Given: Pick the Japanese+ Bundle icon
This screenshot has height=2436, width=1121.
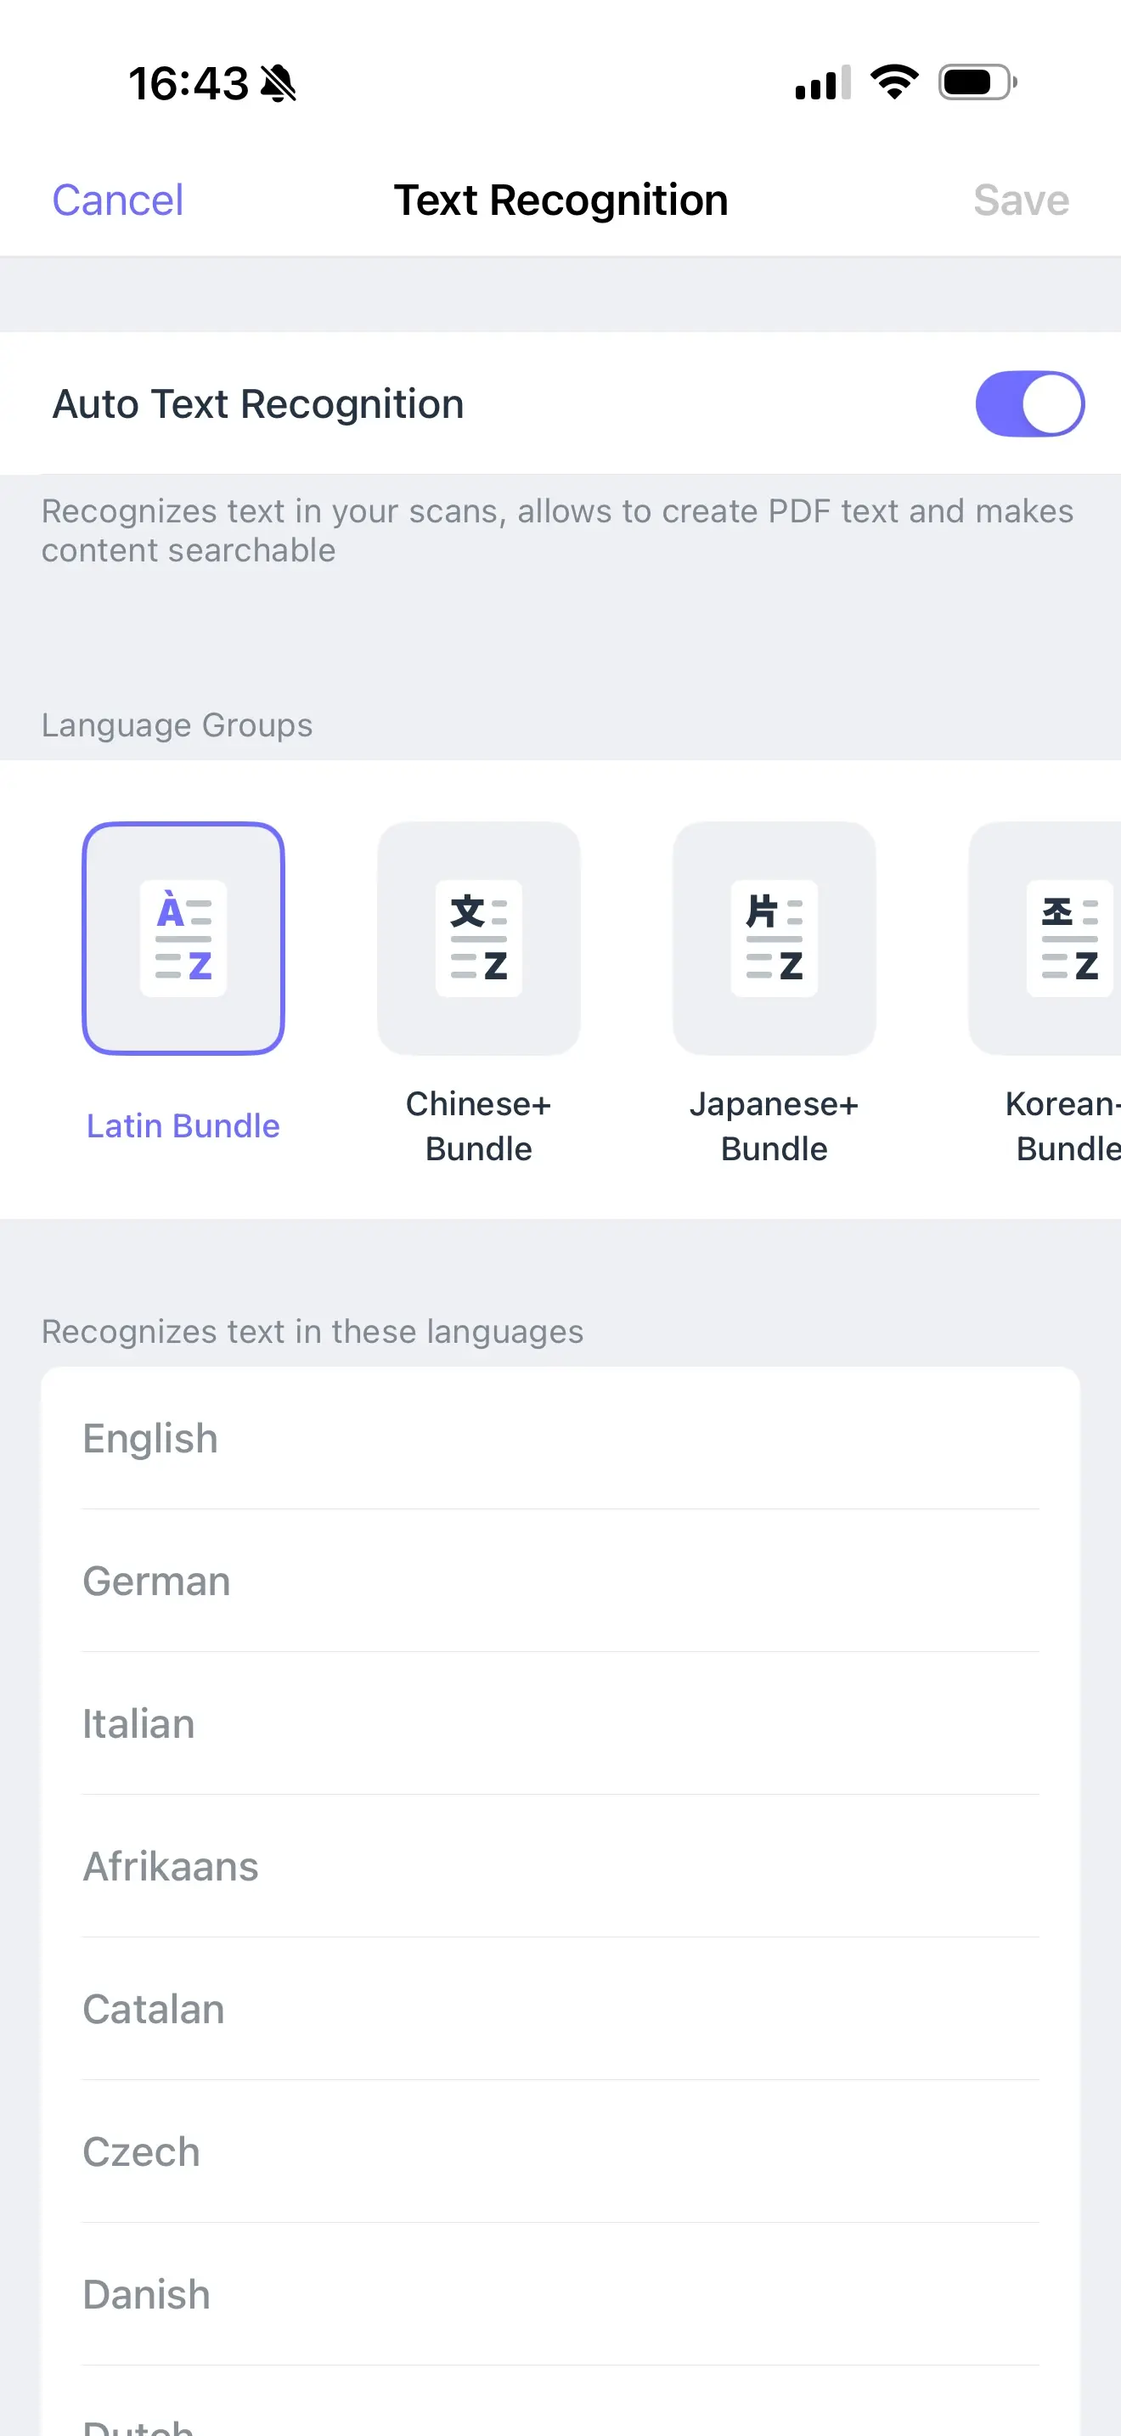Looking at the screenshot, I should pyautogui.click(x=773, y=937).
